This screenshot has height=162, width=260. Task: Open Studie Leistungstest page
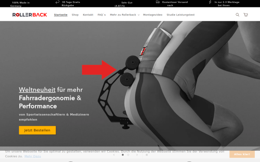[x=181, y=15]
